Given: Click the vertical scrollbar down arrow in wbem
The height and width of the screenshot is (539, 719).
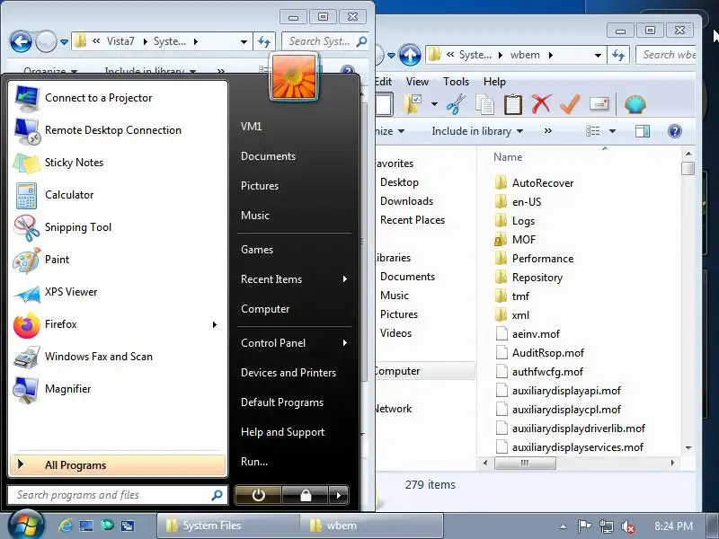Looking at the screenshot, I should pyautogui.click(x=688, y=447).
